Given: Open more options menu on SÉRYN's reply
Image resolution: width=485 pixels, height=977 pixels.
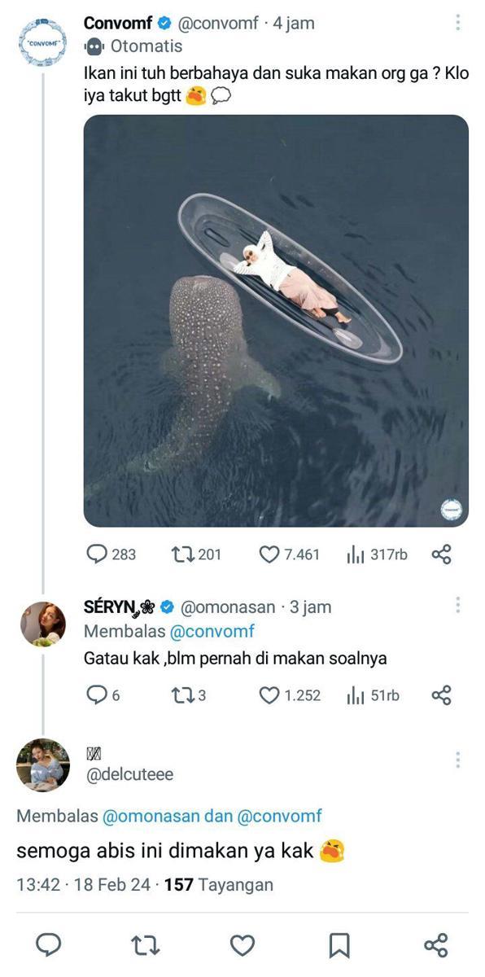Looking at the screenshot, I should coord(458,606).
